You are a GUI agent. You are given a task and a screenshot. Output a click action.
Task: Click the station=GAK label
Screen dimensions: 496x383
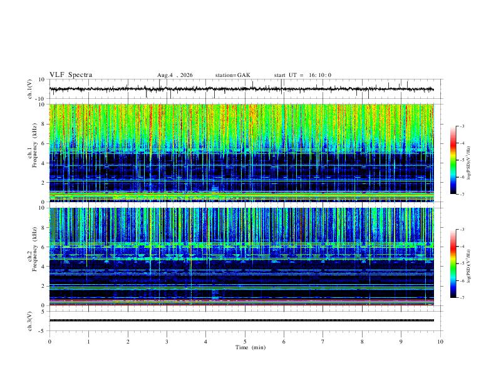(x=232, y=75)
